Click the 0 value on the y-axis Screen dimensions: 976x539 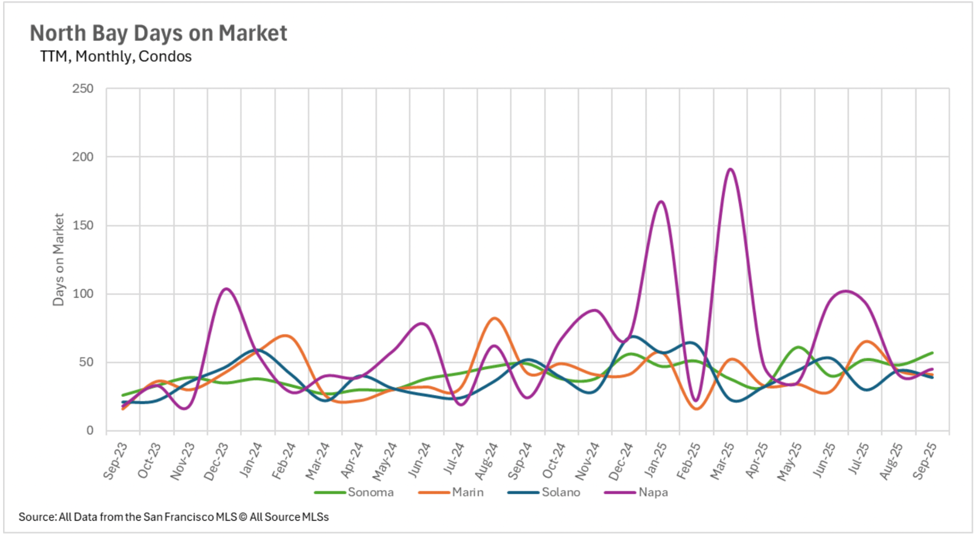point(89,431)
